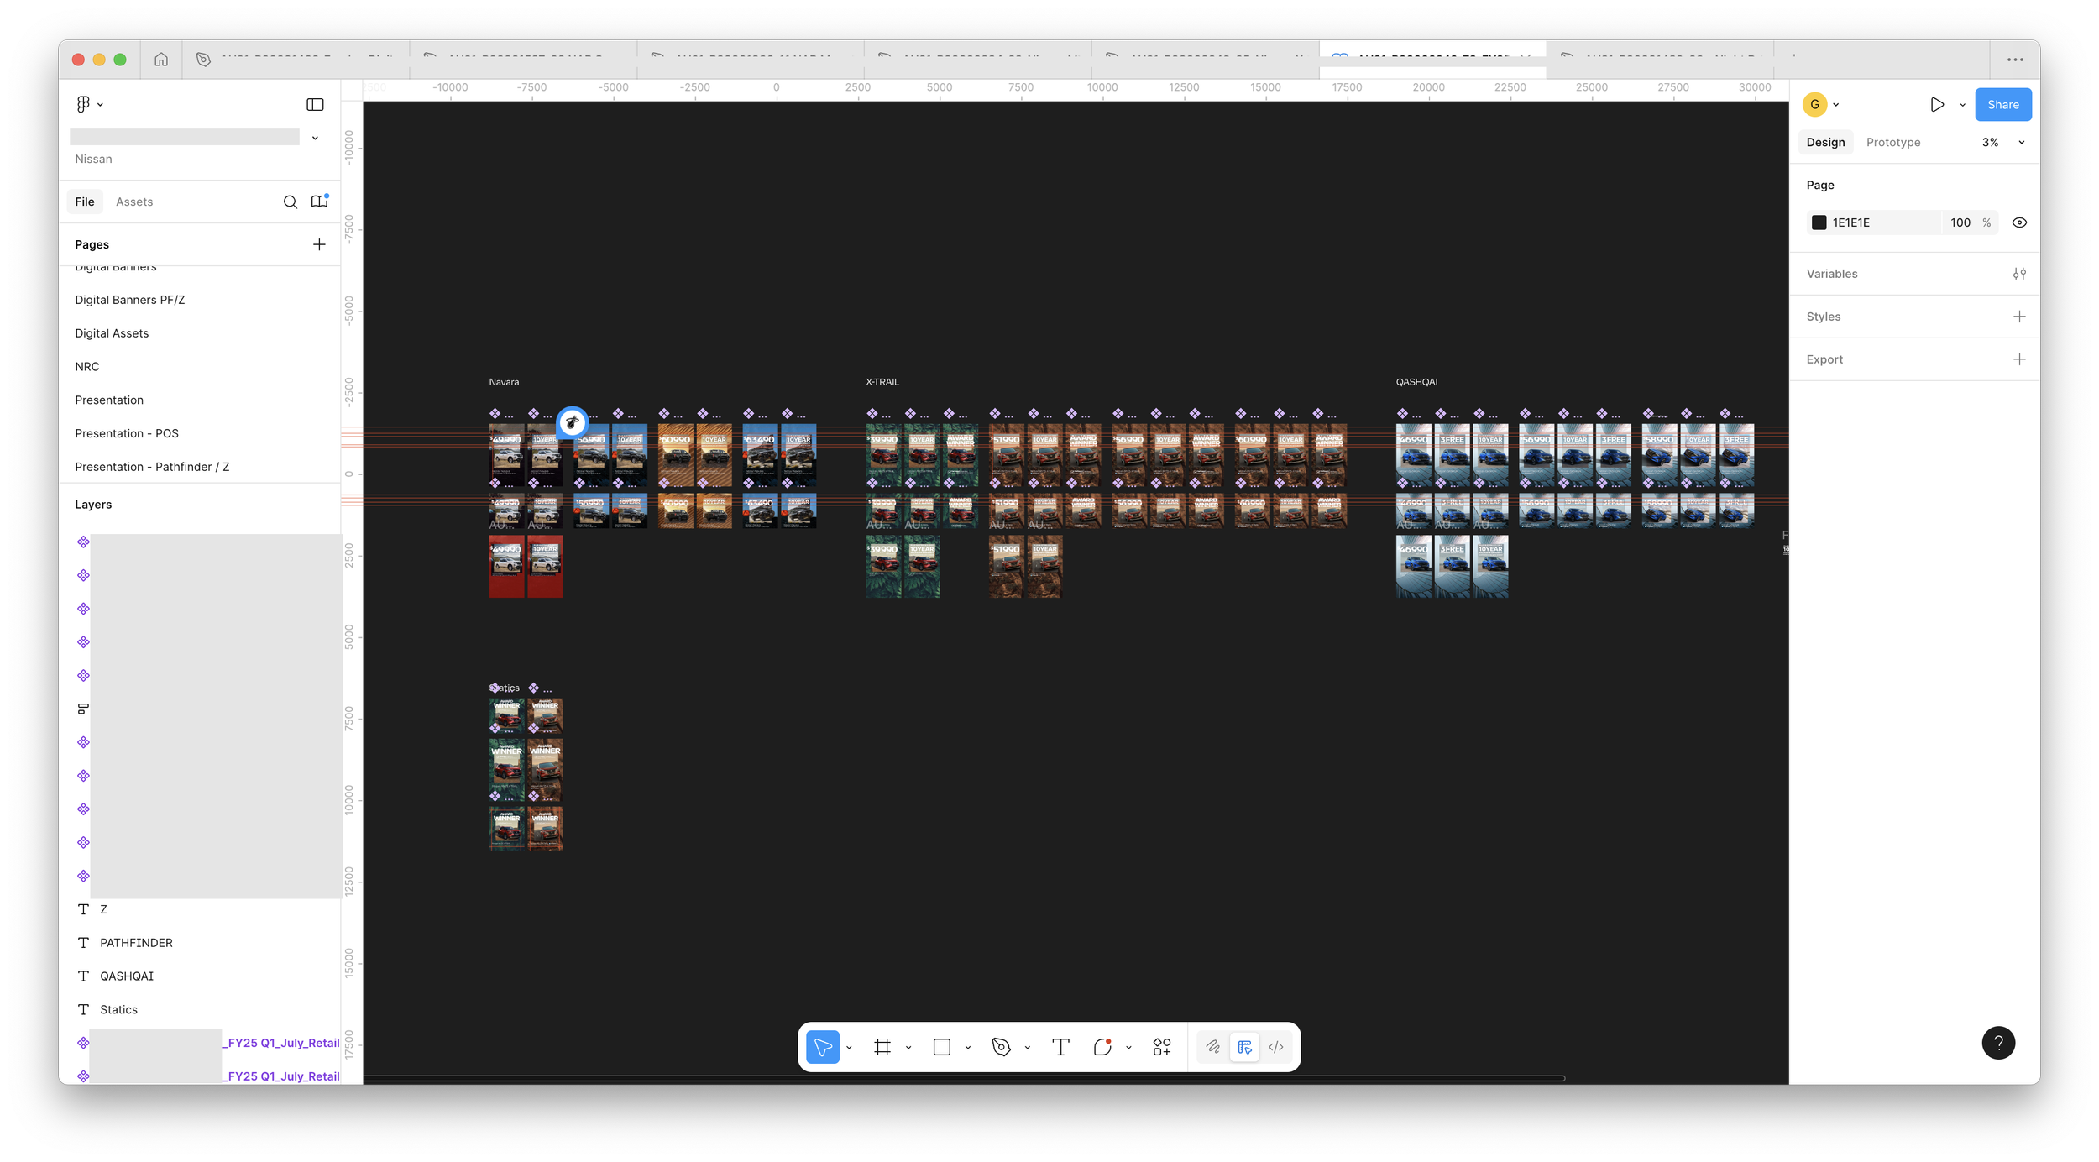The height and width of the screenshot is (1162, 2099).
Task: Toggle the sidebar collapse icon
Action: pyautogui.click(x=315, y=104)
